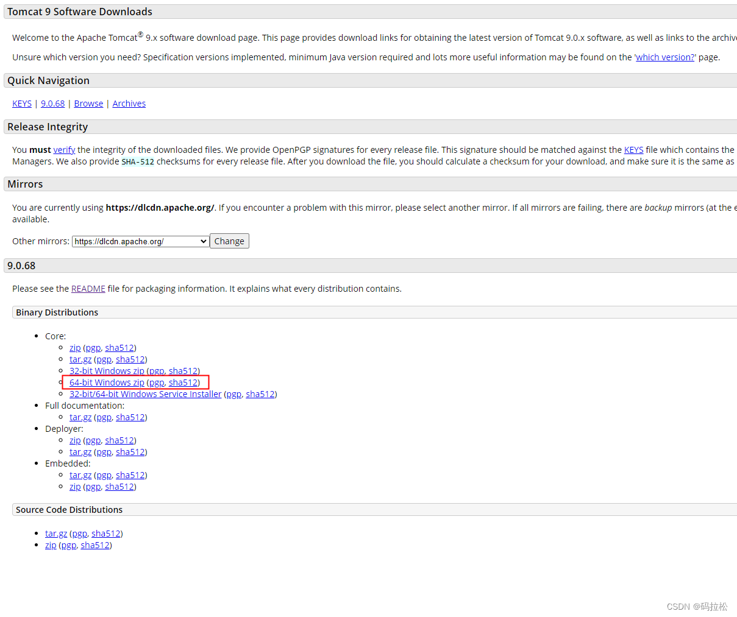The width and height of the screenshot is (737, 617).
Task: Open the 9.0.68 quick navigation link
Action: [52, 104]
